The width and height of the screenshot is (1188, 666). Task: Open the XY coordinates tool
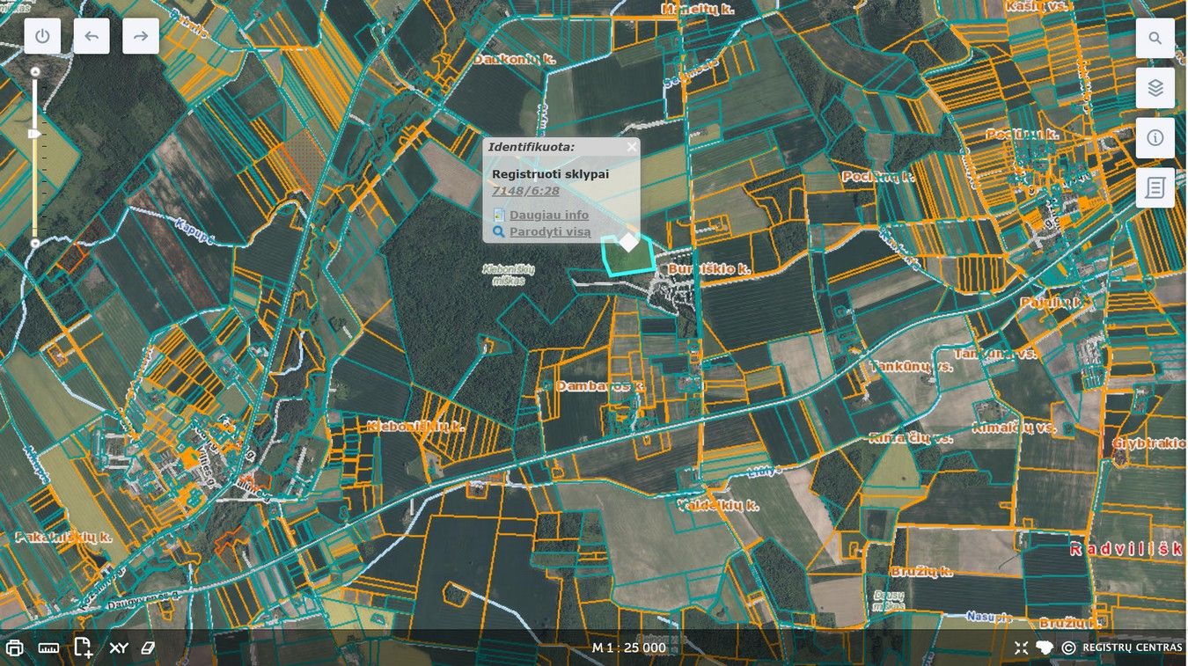[118, 648]
